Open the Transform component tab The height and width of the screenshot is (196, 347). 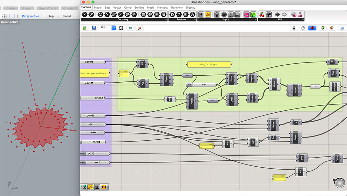click(x=177, y=8)
